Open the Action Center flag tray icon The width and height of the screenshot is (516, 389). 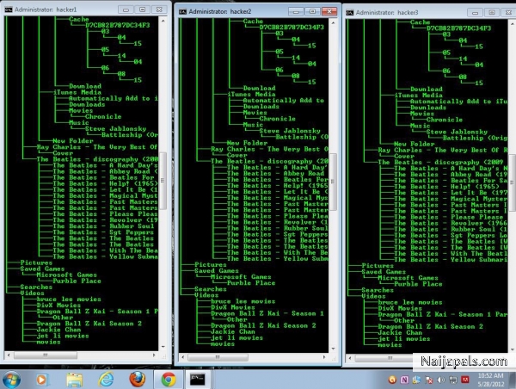(429, 380)
